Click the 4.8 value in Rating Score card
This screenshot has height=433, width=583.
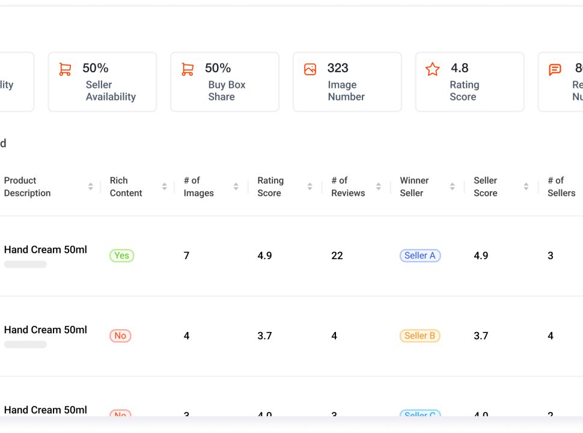460,68
